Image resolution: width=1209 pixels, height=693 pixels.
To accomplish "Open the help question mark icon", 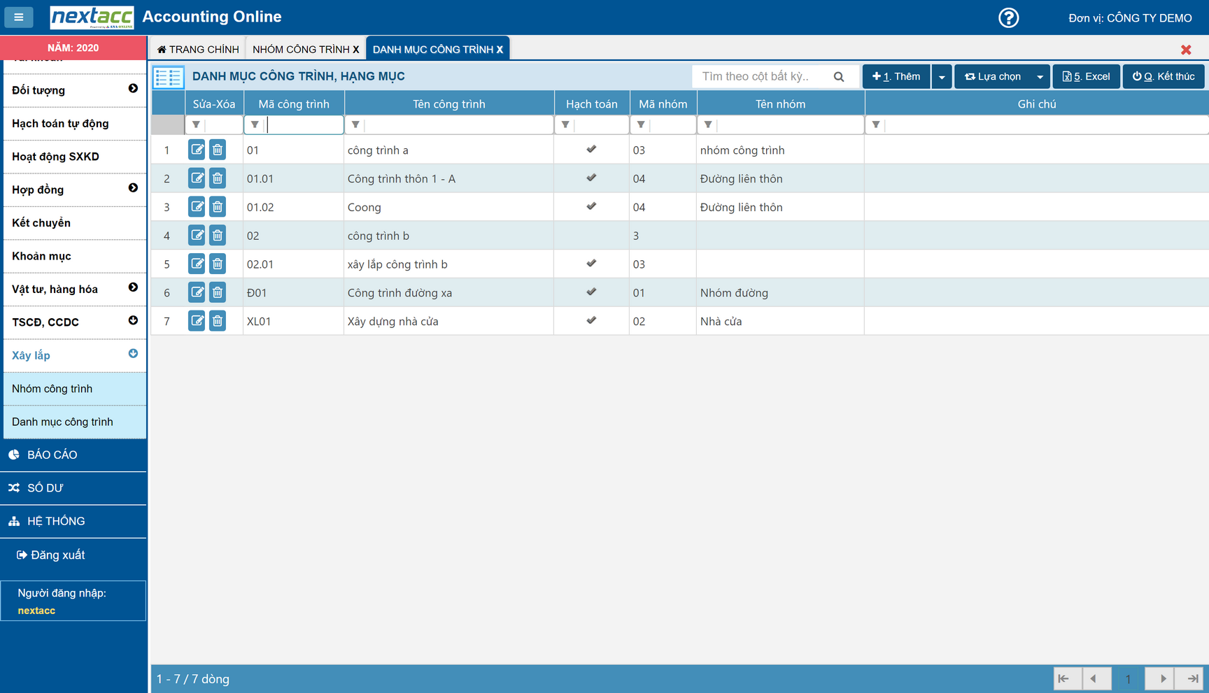I will [1008, 17].
